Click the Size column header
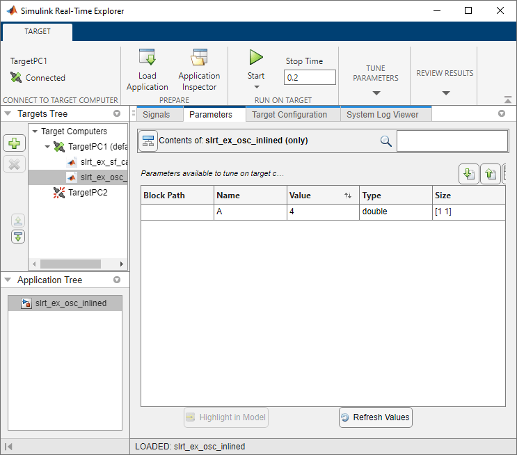The image size is (517, 455). (469, 195)
